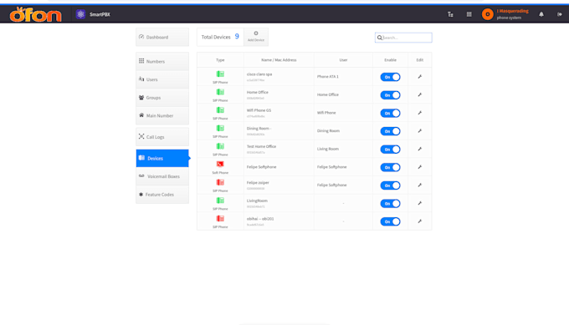This screenshot has width=569, height=325.
Task: Open the SmartPBX app icon
Action: (x=80, y=14)
